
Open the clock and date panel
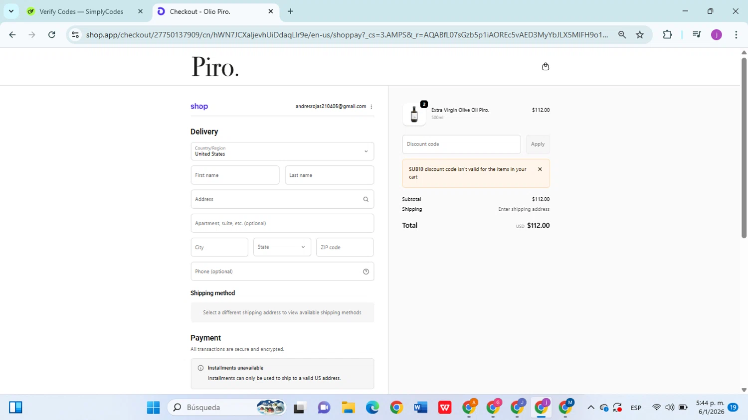click(x=710, y=408)
